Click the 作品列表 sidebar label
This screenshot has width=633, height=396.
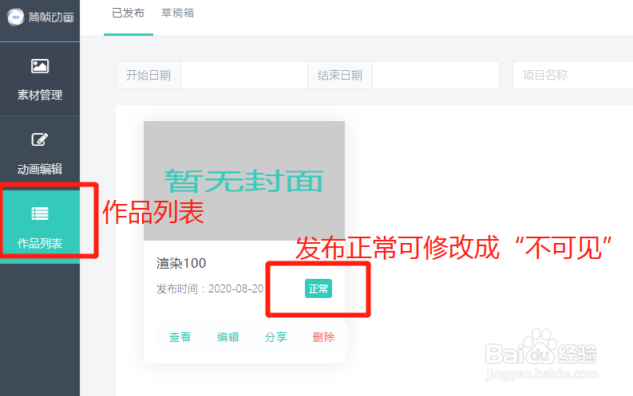click(x=40, y=243)
